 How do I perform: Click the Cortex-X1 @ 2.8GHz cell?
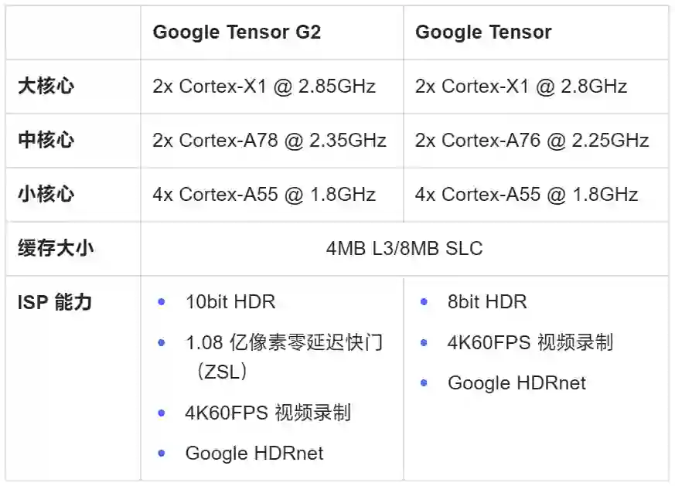click(521, 87)
